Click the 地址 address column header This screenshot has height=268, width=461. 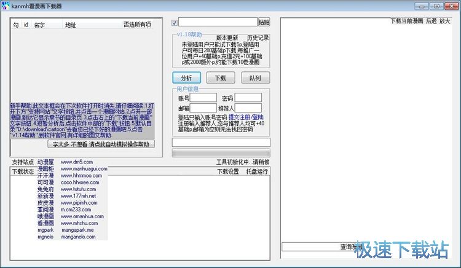[x=71, y=25]
